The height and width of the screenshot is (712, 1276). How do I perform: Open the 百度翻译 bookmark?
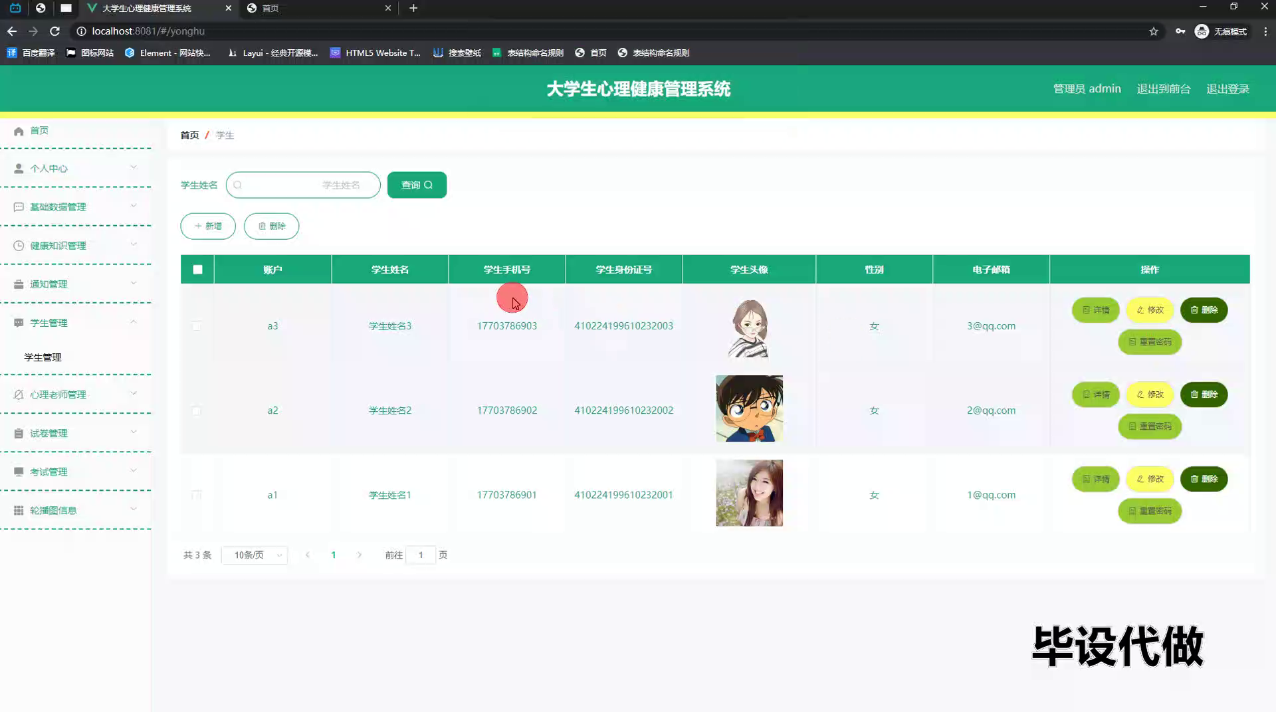(31, 53)
